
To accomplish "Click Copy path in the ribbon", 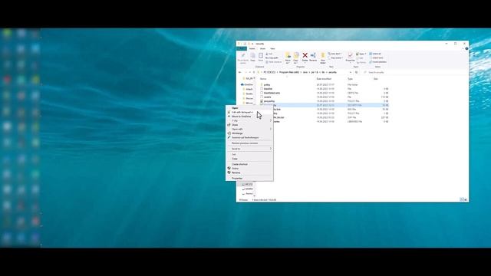I will (x=272, y=58).
